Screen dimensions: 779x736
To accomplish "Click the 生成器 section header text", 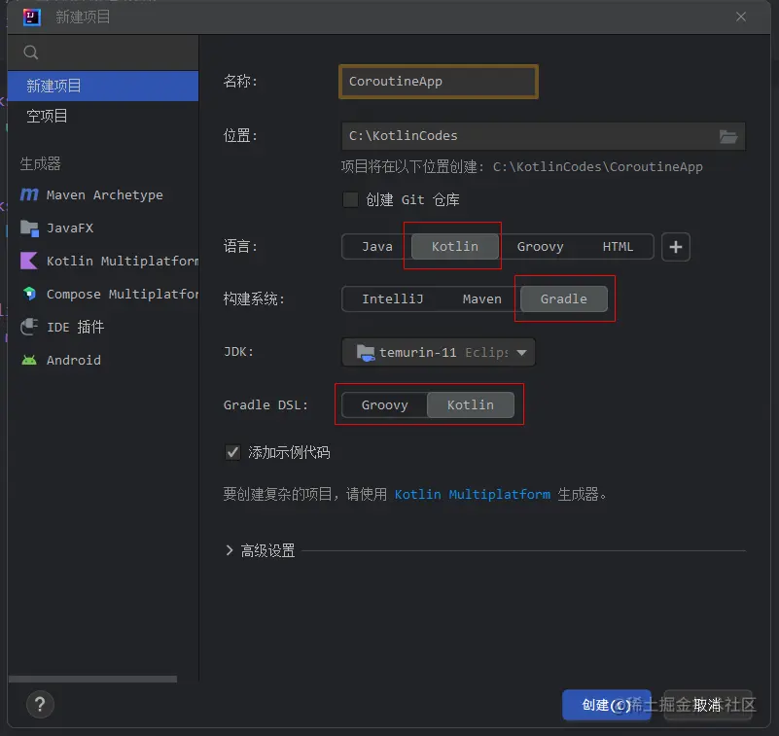I will pos(40,164).
